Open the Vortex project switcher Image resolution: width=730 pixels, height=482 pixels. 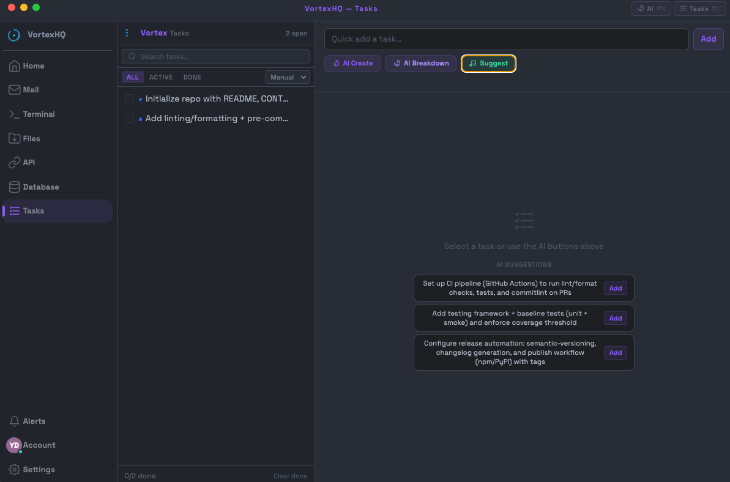(154, 33)
